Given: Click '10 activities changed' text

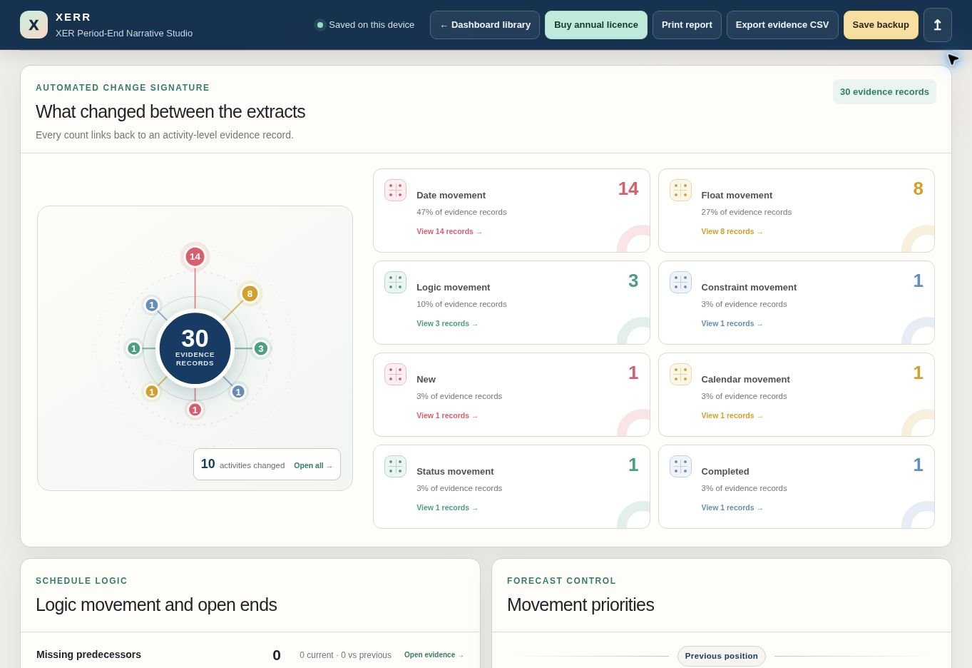Looking at the screenshot, I should 242,465.
